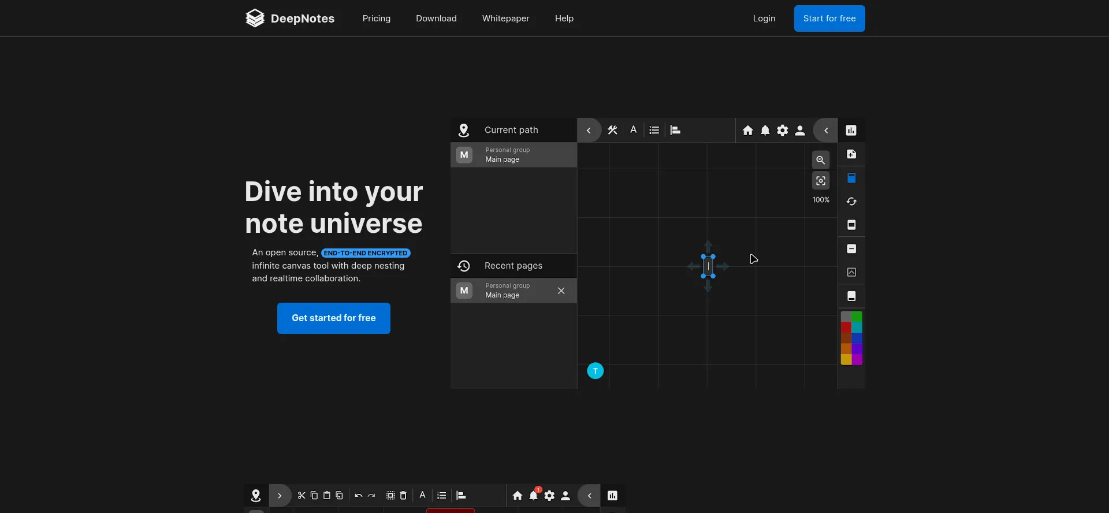Image resolution: width=1109 pixels, height=513 pixels.
Task: Open text formatting A in lower toolbar
Action: (x=422, y=495)
